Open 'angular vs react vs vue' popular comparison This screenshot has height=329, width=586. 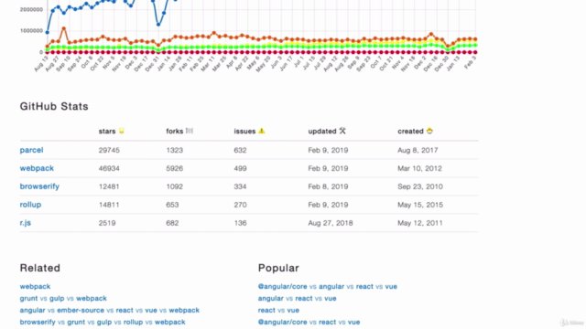point(297,299)
